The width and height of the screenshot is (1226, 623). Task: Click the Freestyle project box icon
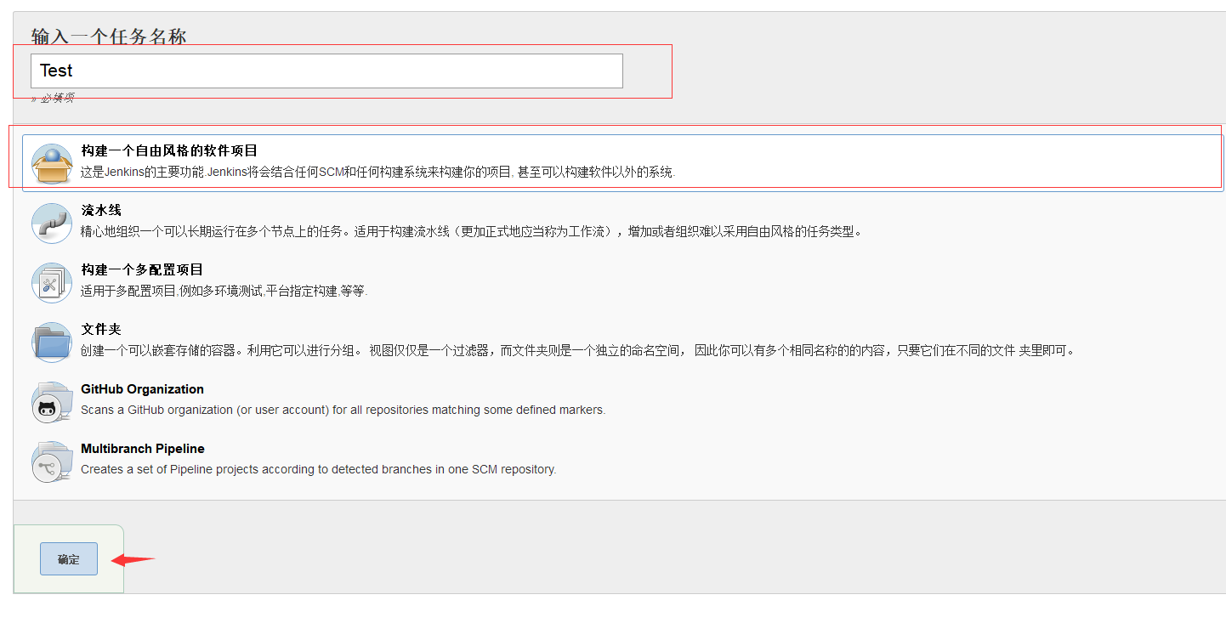52,164
